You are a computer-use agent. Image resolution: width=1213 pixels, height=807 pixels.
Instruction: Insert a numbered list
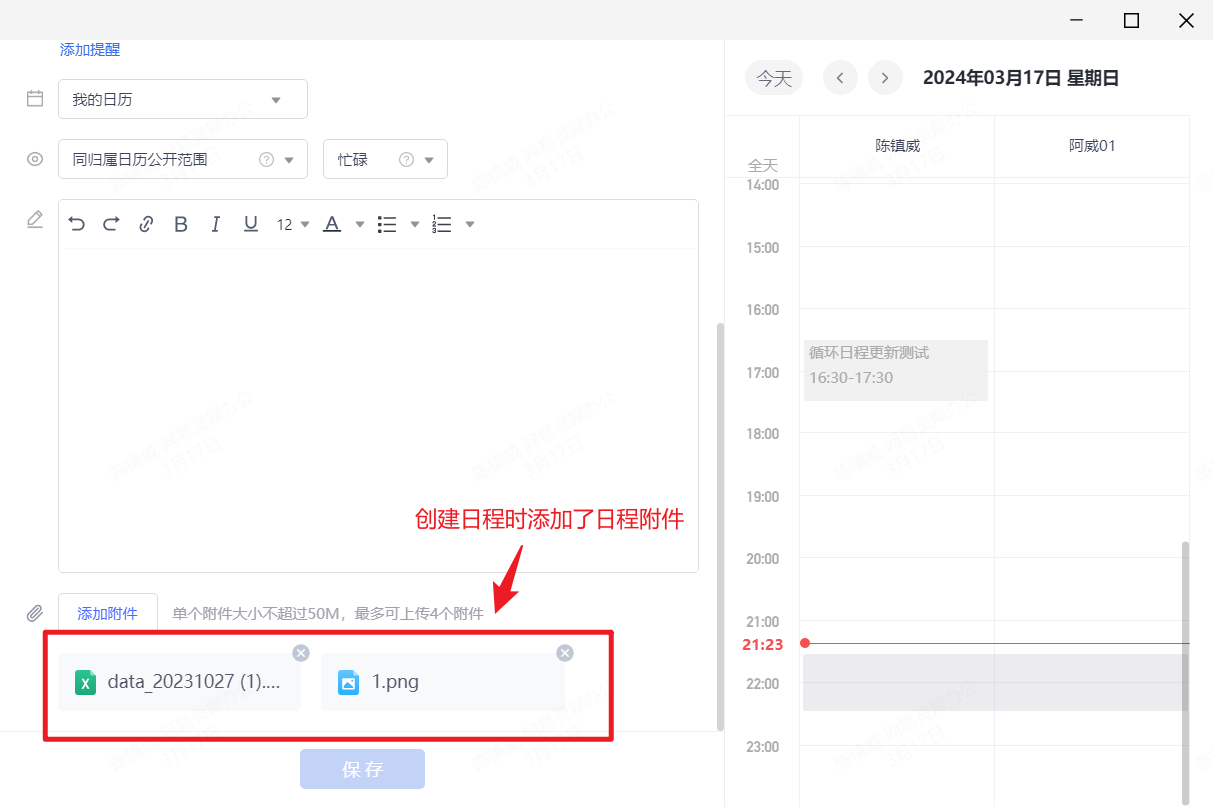[x=441, y=224]
